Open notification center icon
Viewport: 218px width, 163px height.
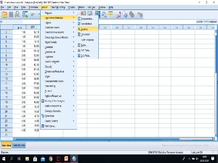pyautogui.click(x=213, y=159)
